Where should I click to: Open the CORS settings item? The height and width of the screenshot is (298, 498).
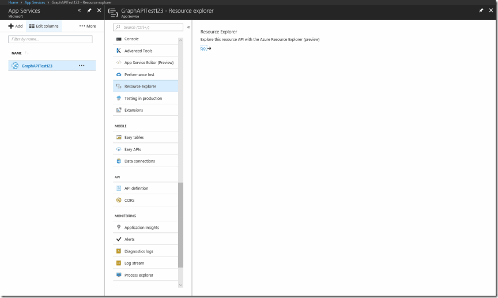(145, 200)
